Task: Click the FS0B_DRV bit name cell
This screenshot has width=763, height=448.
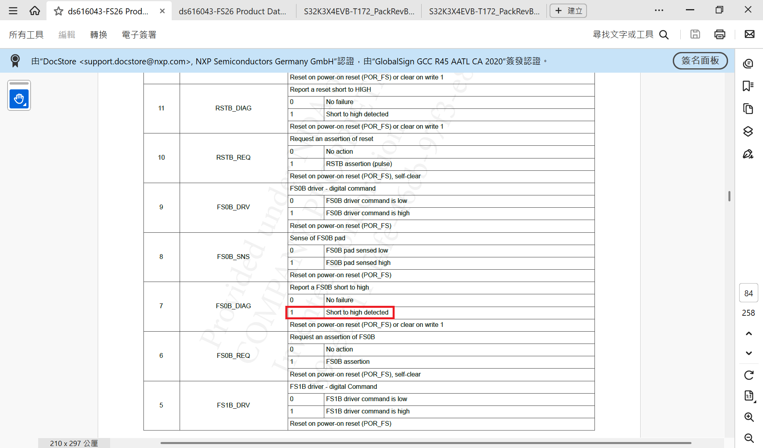Action: 233,207
